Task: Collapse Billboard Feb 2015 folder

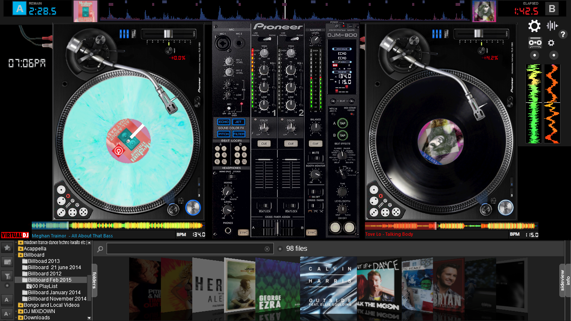Action: click(x=21, y=280)
